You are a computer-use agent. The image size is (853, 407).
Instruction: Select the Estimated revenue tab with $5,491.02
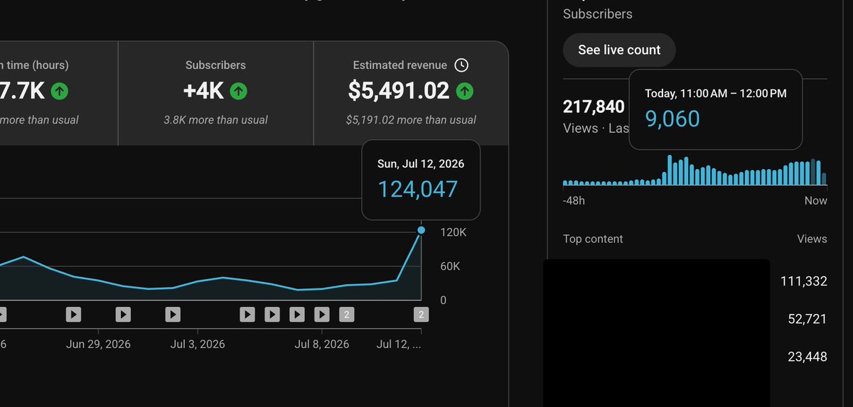tap(411, 93)
